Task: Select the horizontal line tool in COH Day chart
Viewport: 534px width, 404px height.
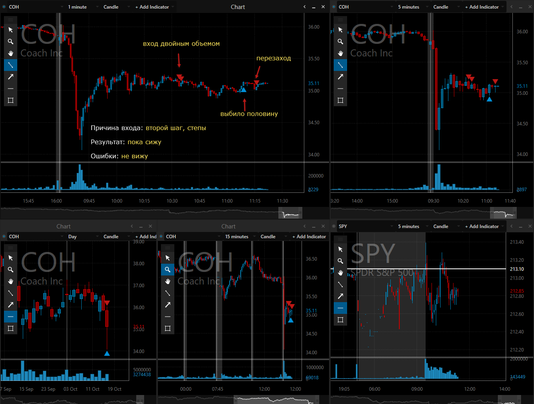Action: point(11,317)
